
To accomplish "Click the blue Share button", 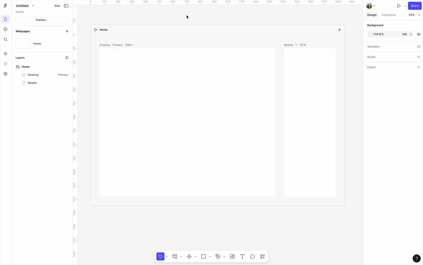I will 415,6.
